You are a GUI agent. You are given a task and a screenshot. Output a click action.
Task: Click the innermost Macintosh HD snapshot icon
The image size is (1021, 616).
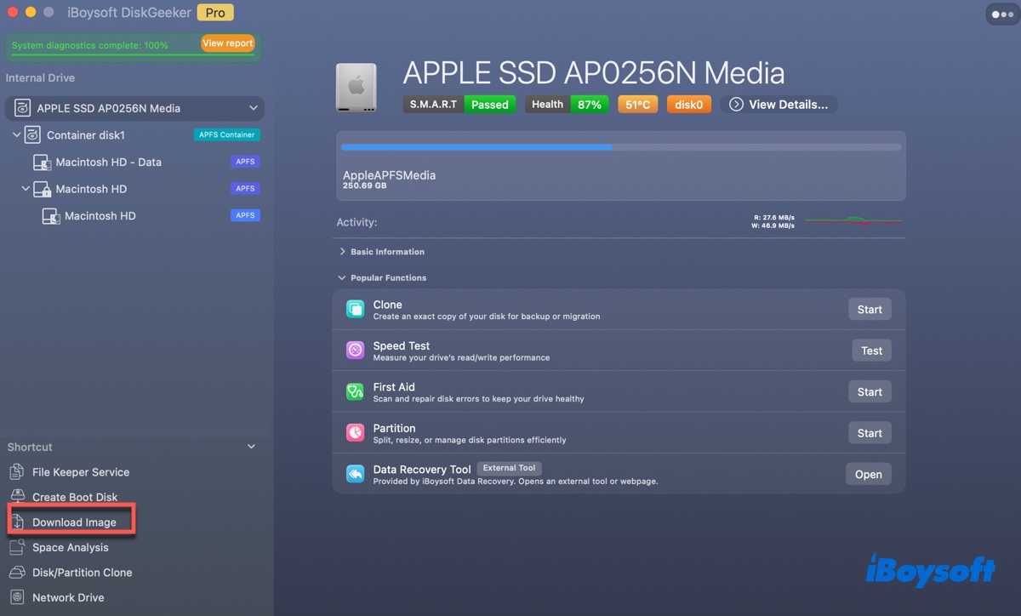[x=51, y=216]
